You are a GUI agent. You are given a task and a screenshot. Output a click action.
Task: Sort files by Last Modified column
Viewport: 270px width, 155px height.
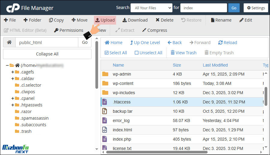coord(215,65)
